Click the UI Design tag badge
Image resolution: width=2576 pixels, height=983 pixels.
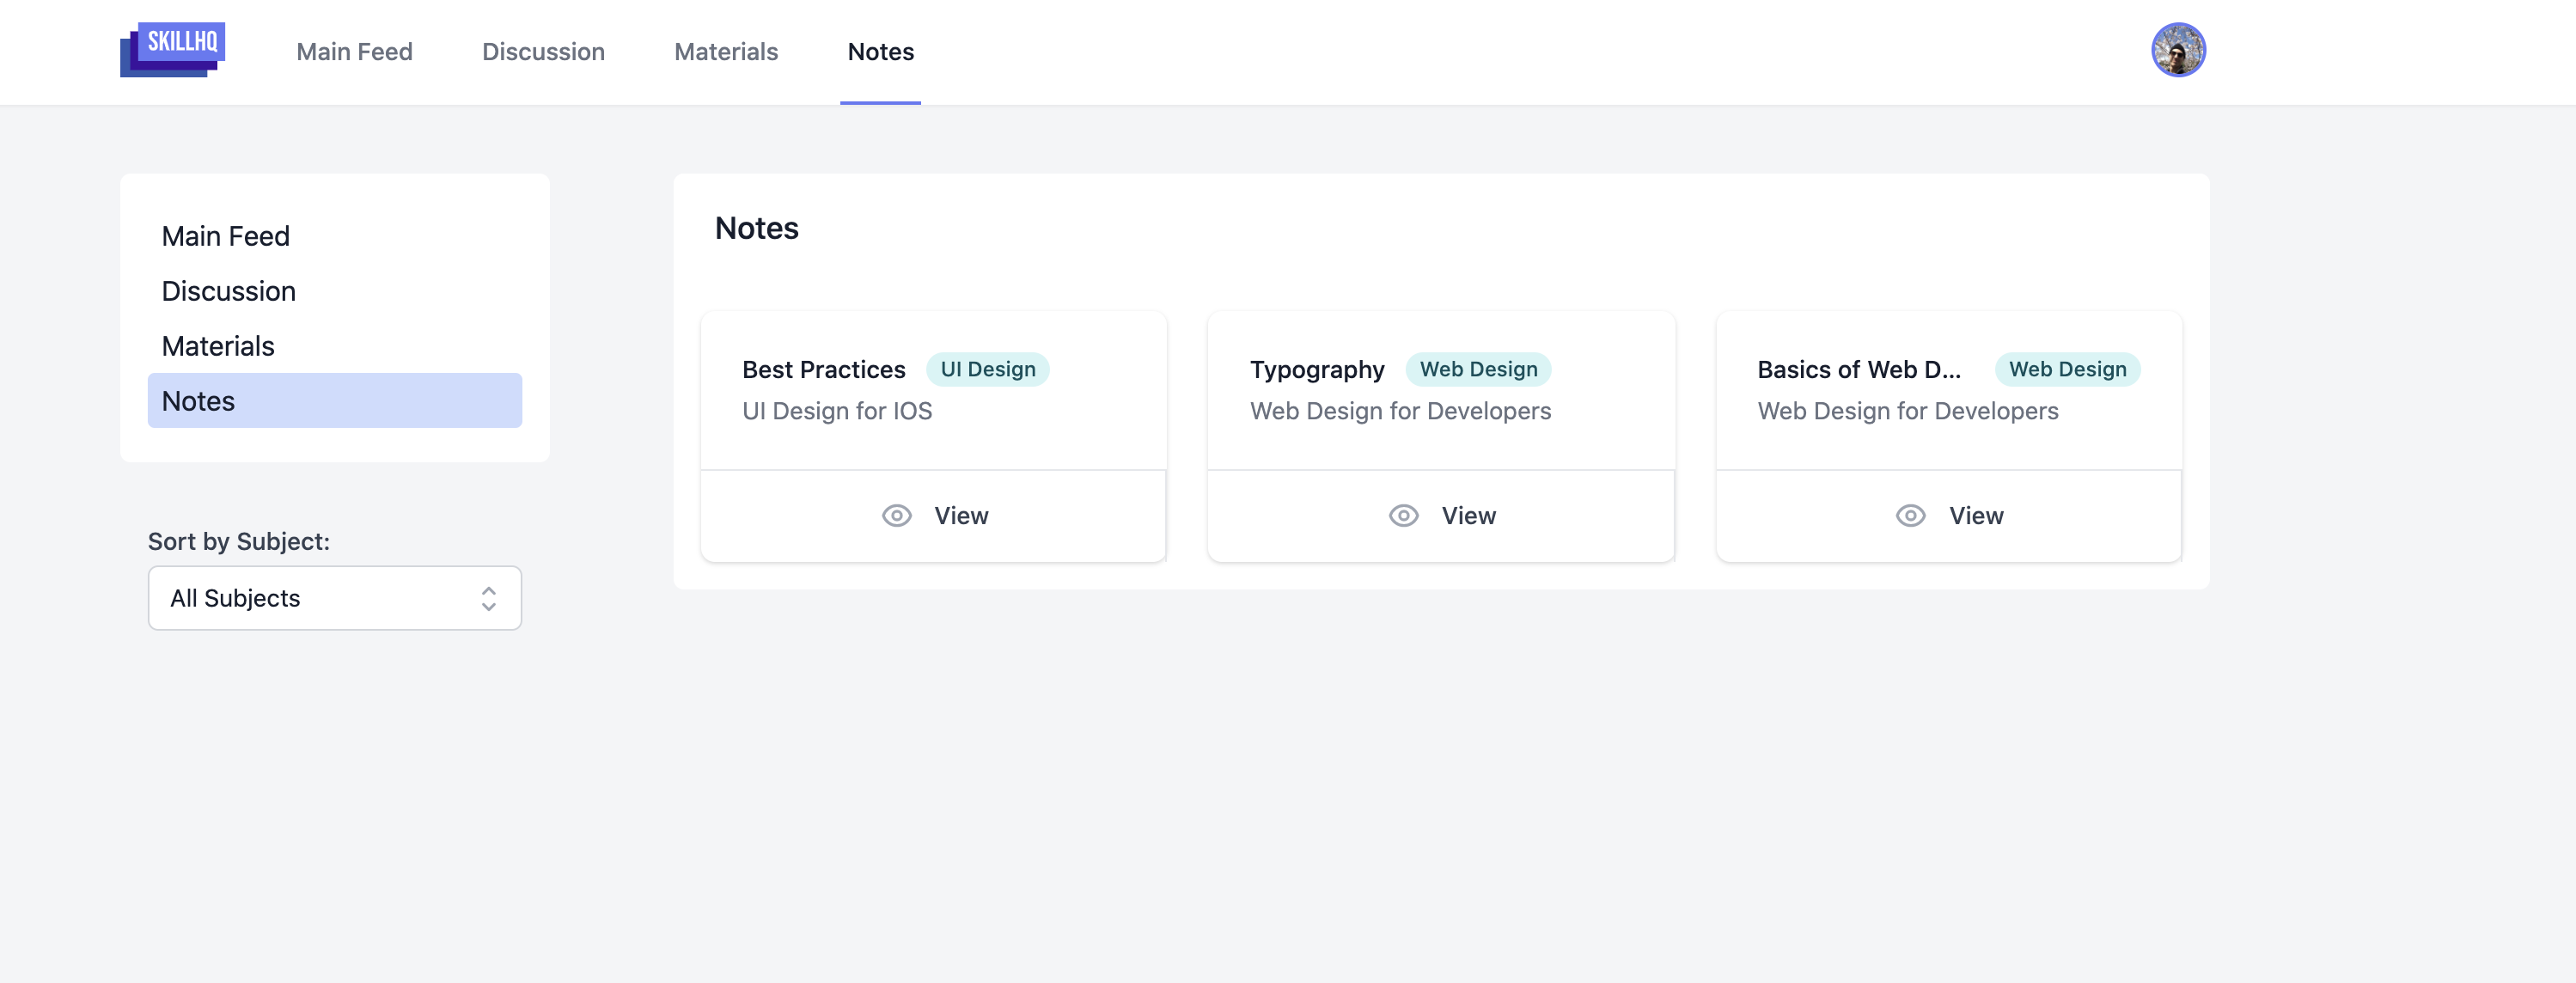987,369
